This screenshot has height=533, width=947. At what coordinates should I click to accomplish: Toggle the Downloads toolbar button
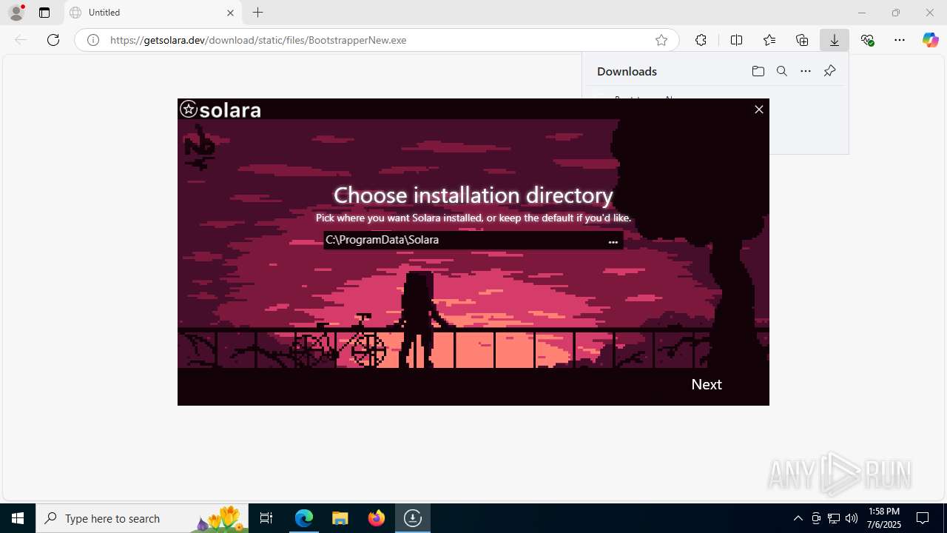[835, 40]
